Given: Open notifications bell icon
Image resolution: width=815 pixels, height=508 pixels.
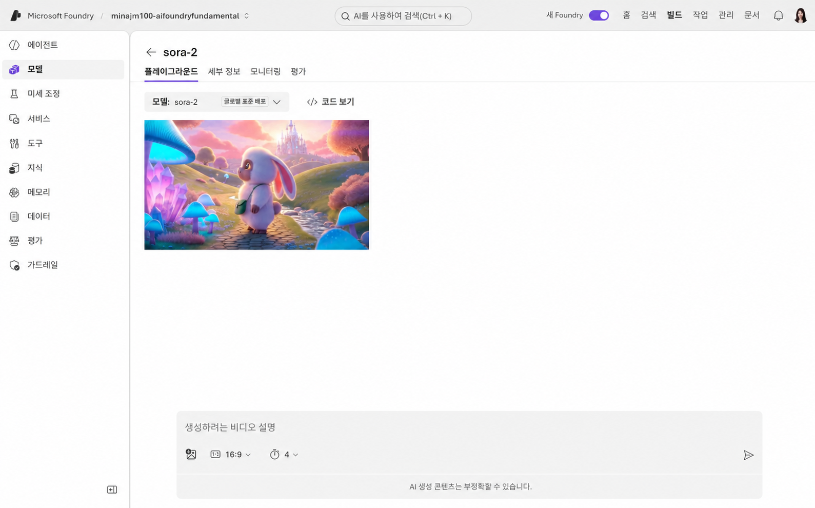Looking at the screenshot, I should 778,16.
